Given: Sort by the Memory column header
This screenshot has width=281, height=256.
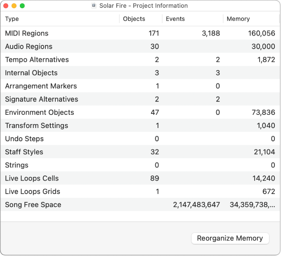Looking at the screenshot, I should (x=238, y=19).
